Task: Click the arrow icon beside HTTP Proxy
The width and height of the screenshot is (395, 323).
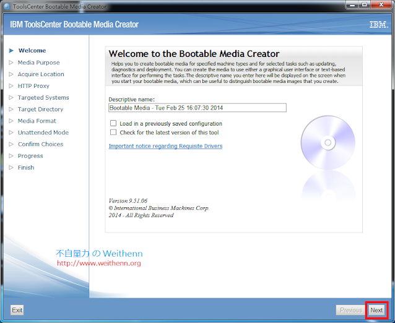Action: coord(11,86)
